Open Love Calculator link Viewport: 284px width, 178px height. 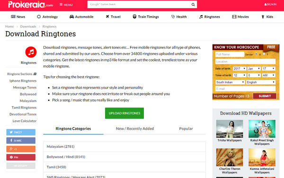pos(25,121)
